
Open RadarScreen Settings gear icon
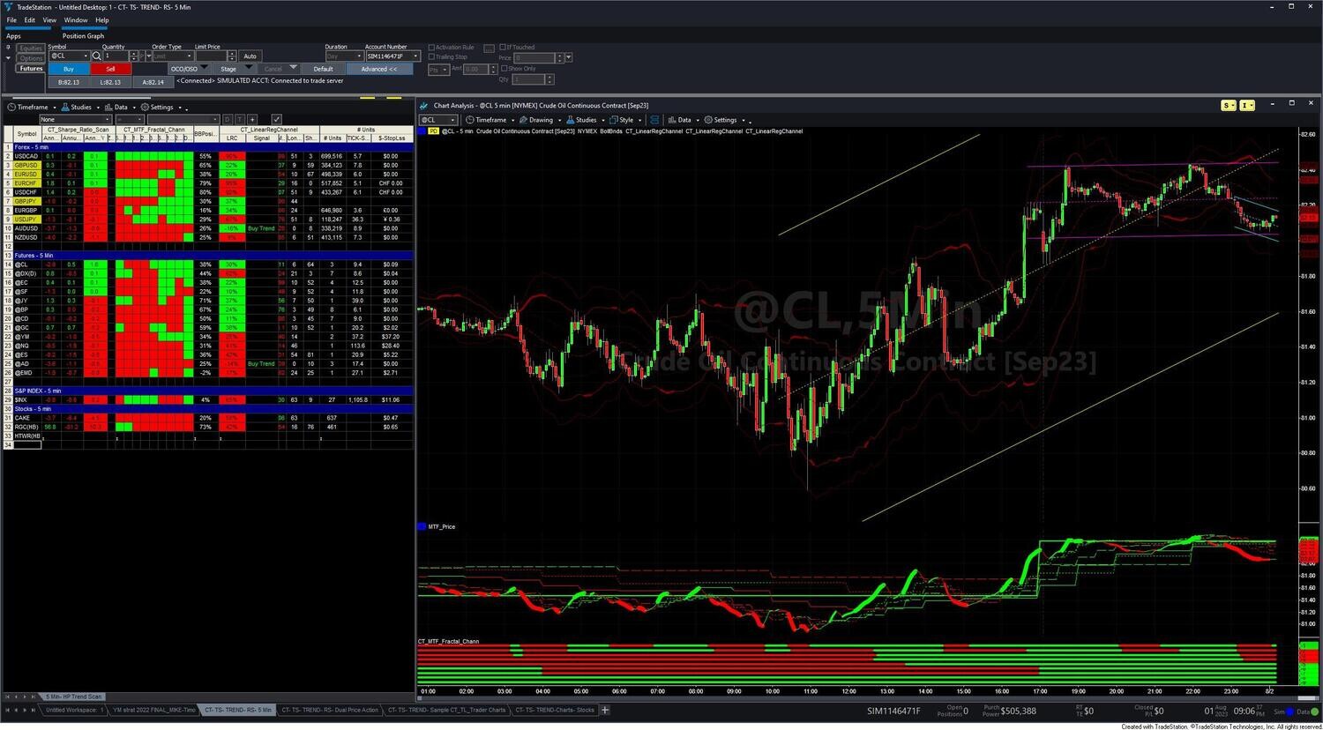(145, 108)
